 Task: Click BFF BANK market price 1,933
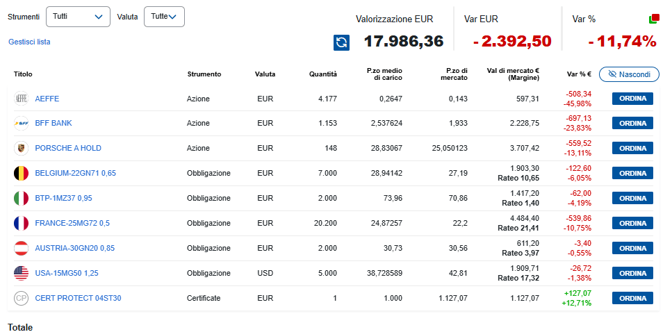pyautogui.click(x=458, y=123)
